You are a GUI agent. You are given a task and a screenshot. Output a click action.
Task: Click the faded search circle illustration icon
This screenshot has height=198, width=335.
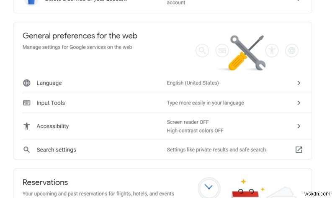tap(202, 51)
